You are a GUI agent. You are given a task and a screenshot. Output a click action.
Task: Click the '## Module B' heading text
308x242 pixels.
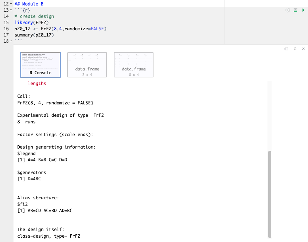tap(29, 4)
